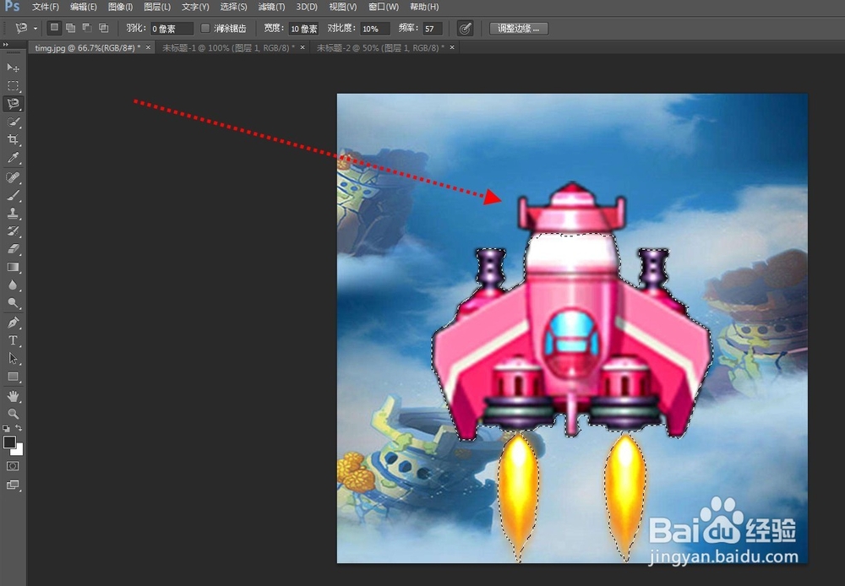Switch to 未标题-1 document tab

point(228,48)
